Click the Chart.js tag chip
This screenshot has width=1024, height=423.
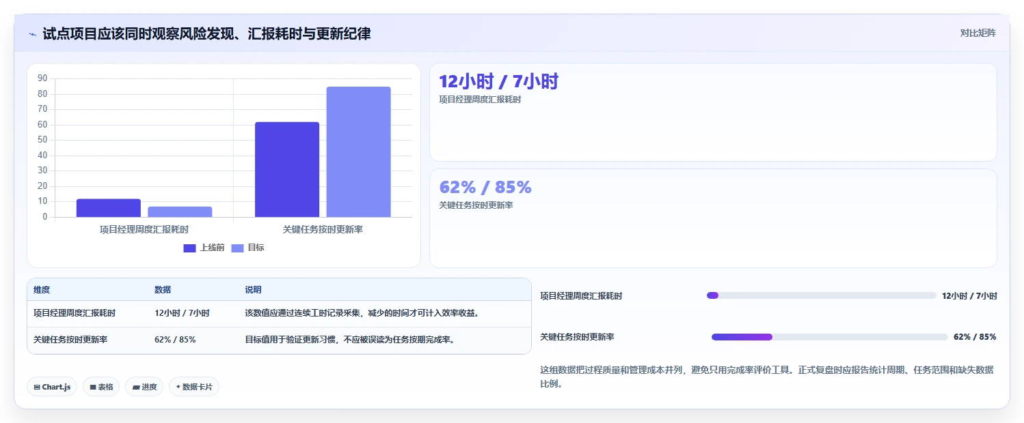(52, 387)
